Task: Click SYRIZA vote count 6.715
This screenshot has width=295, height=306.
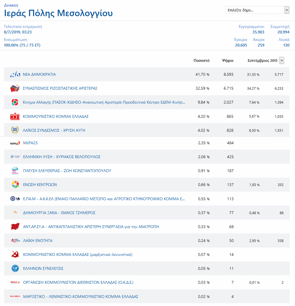Action: tap(228, 88)
